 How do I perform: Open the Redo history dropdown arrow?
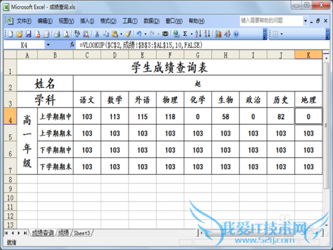[159, 34]
